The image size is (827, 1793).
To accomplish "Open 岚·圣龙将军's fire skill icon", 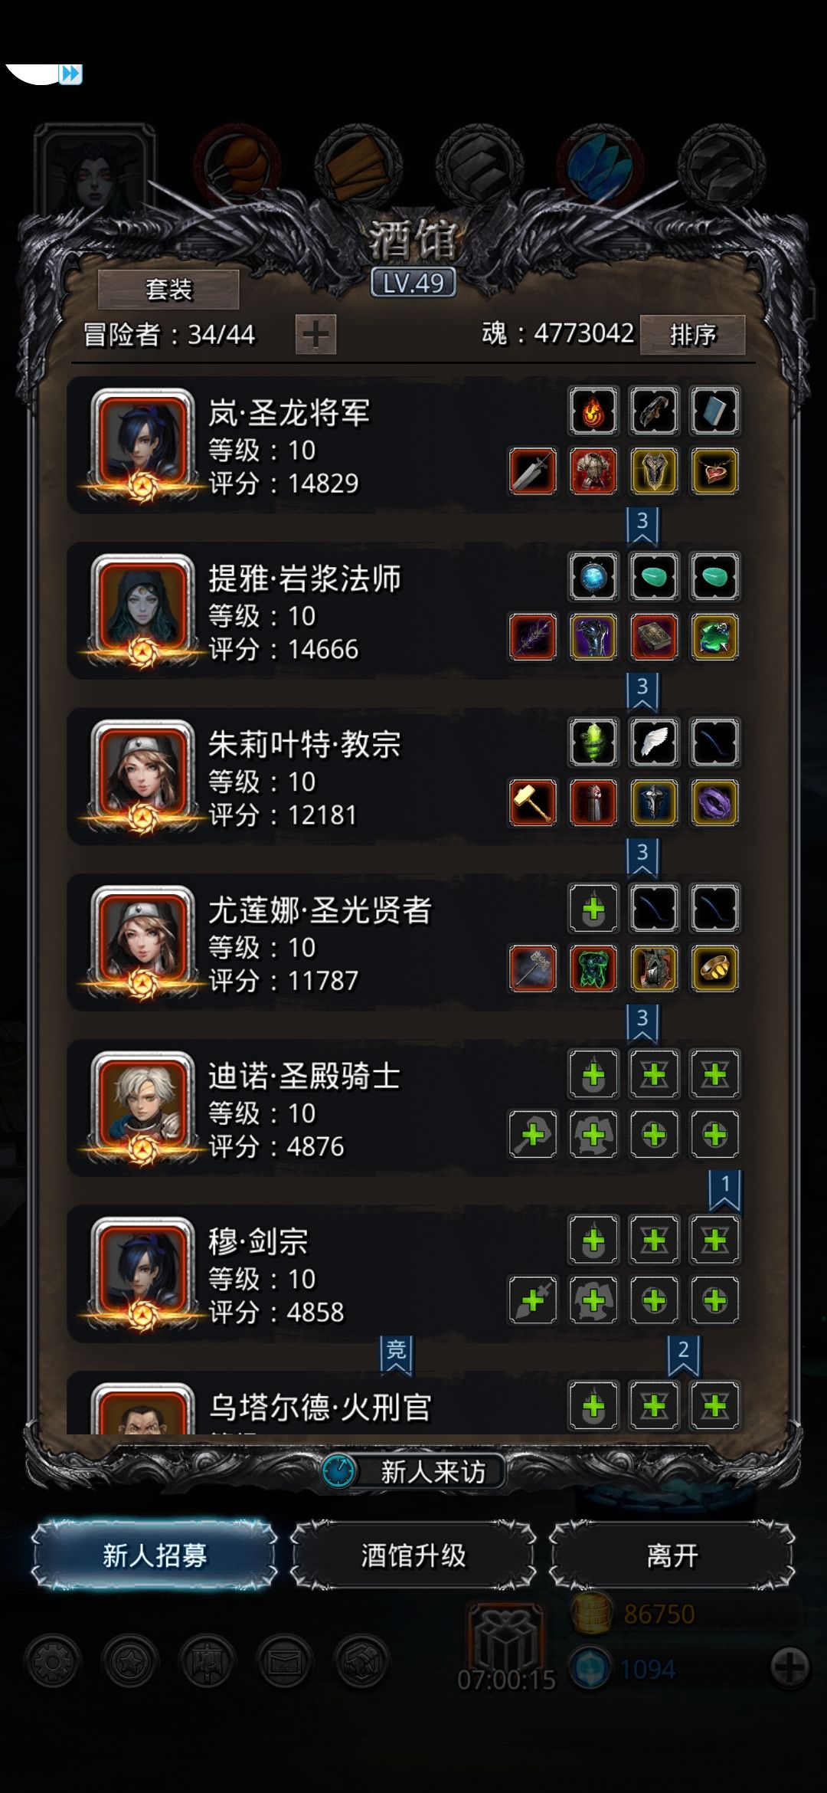I will tap(593, 411).
